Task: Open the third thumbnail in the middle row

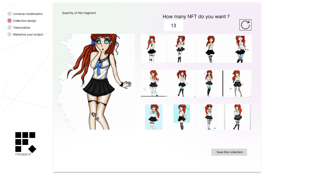Action: click(209, 83)
